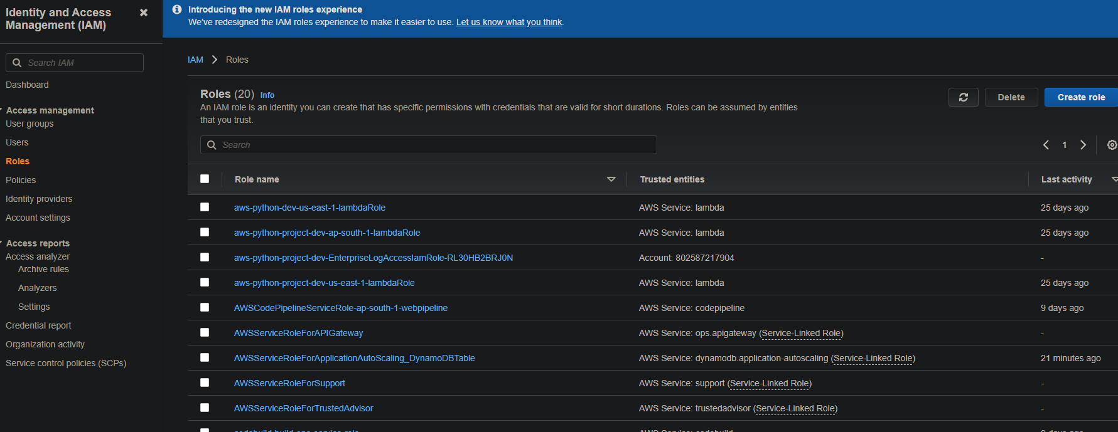Open the AWSServiceRoleForAPIGateway role
1118x432 pixels.
tap(299, 333)
